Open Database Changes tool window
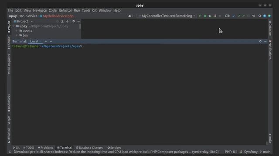This screenshot has width=279, height=156. (x=89, y=147)
